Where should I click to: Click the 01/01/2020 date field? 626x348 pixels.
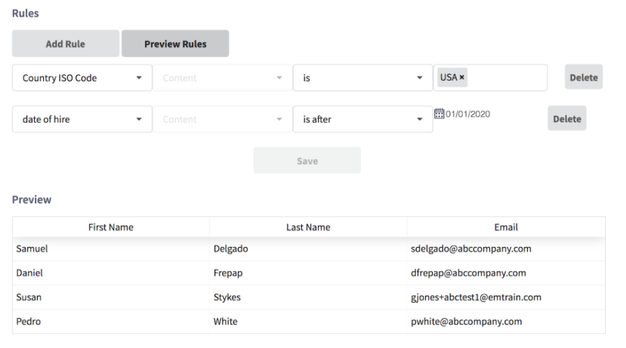(468, 114)
